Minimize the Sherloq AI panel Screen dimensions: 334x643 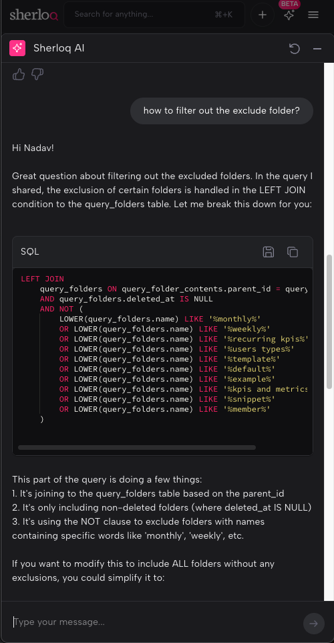tap(317, 49)
